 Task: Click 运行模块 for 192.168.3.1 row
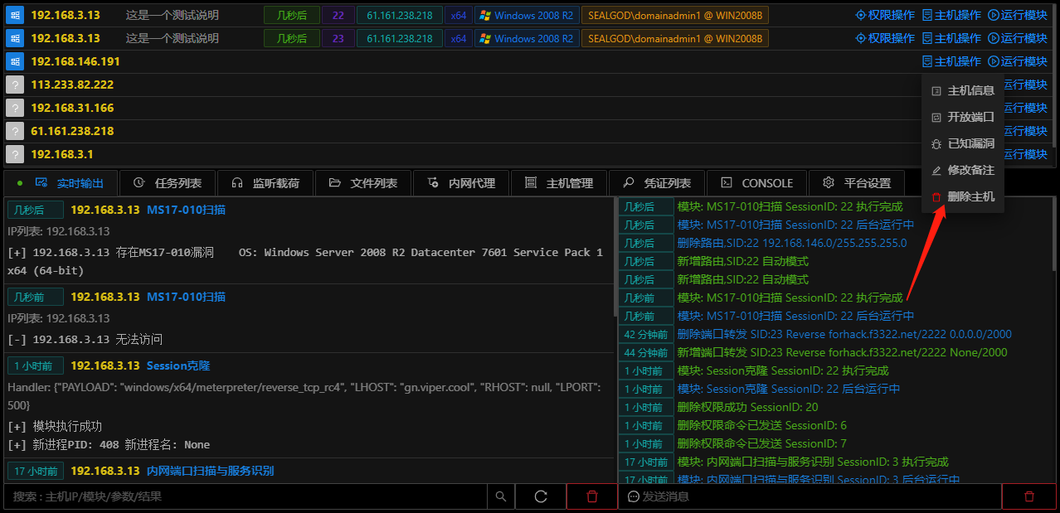[x=1025, y=154]
